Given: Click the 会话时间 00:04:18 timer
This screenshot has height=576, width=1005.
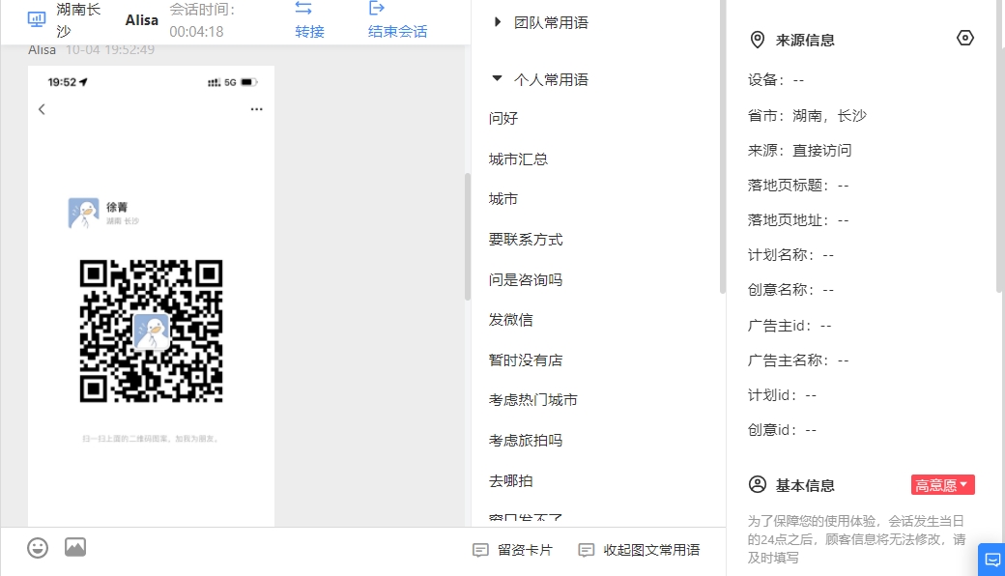Looking at the screenshot, I should point(203,20).
